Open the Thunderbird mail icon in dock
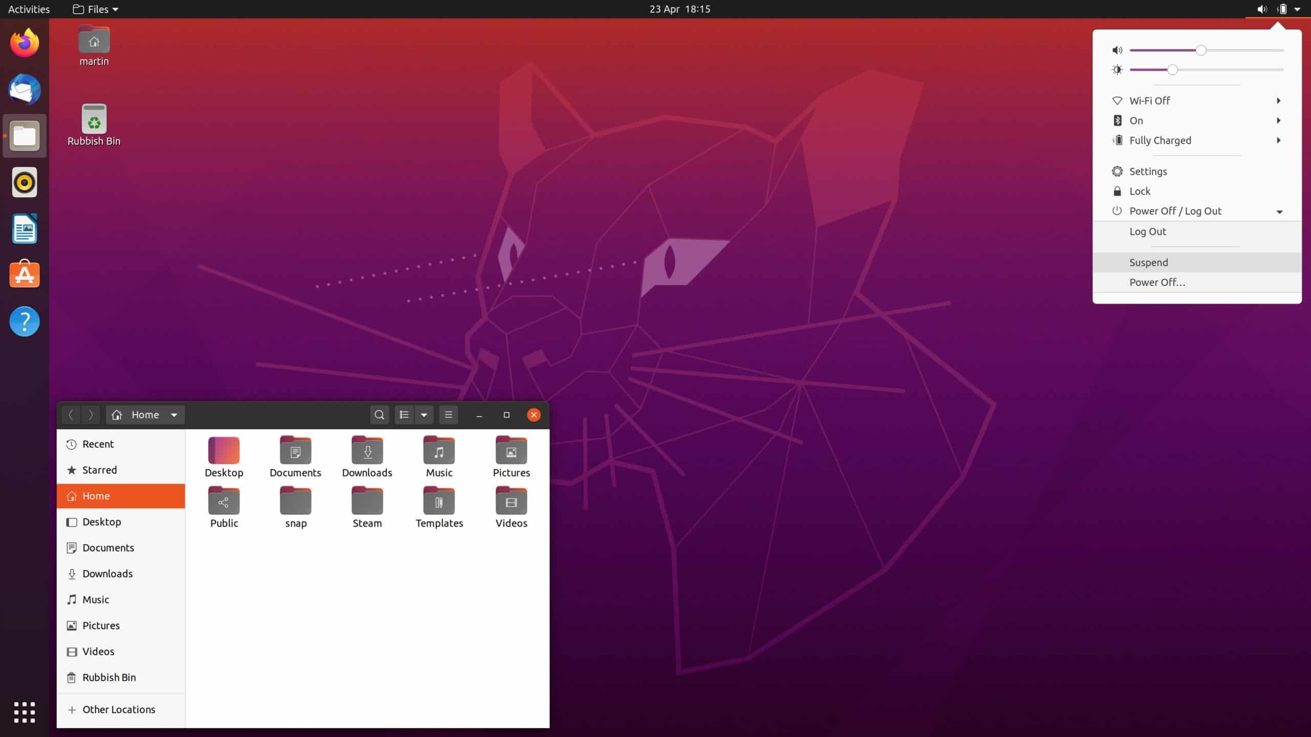The height and width of the screenshot is (737, 1311). click(24, 89)
